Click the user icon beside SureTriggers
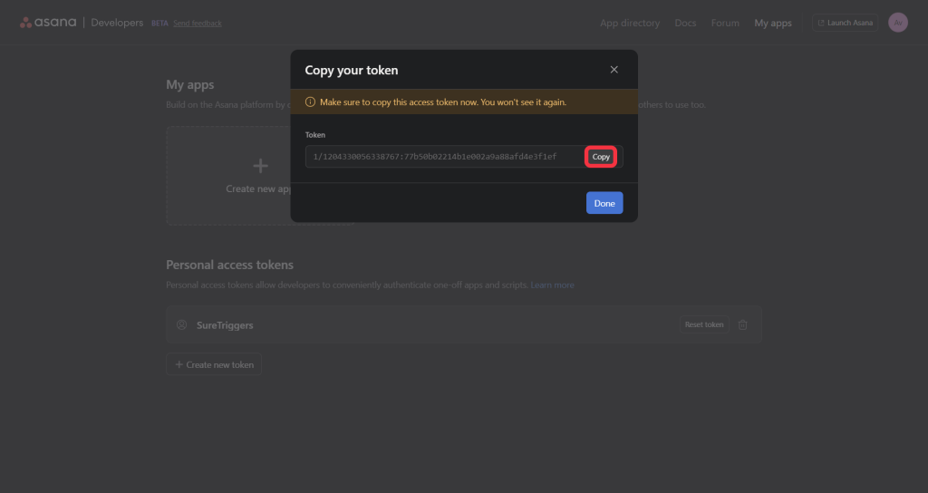The image size is (928, 493). click(181, 324)
